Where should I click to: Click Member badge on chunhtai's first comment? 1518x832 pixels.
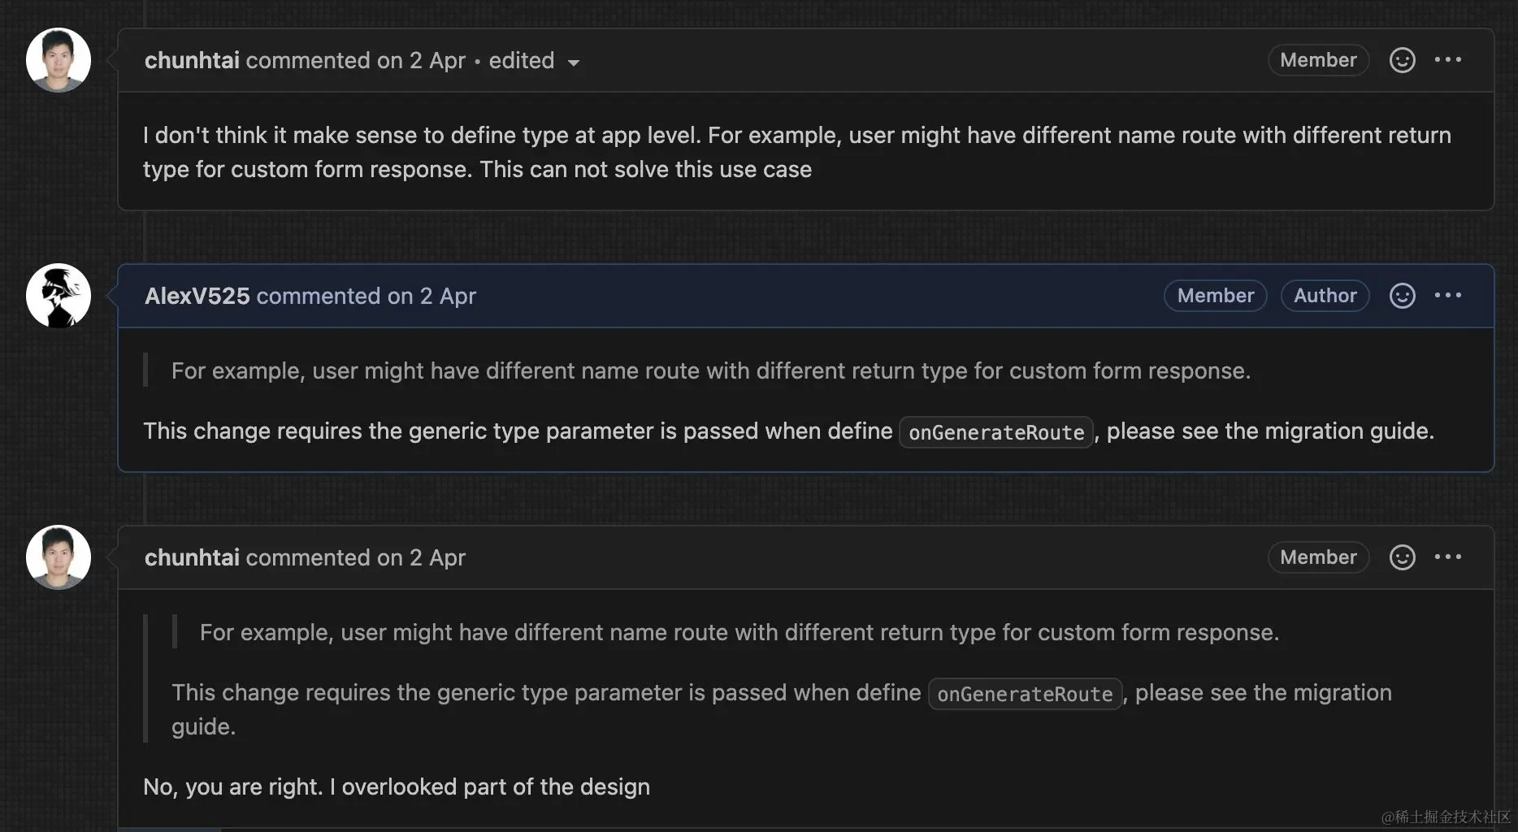click(1318, 60)
